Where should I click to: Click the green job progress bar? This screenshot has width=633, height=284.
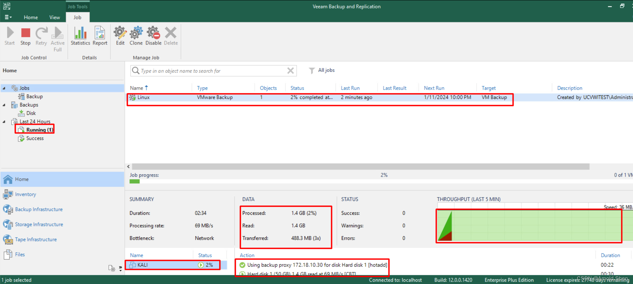coord(135,181)
